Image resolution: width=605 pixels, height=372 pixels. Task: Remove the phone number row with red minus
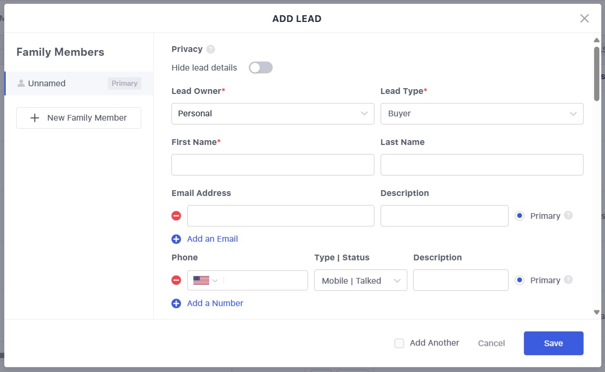point(176,280)
